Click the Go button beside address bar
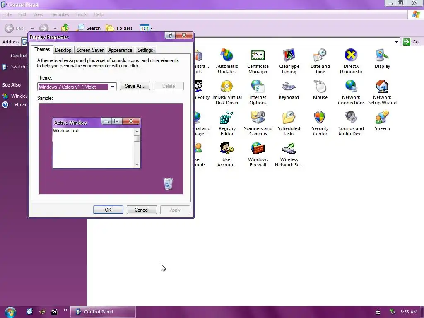This screenshot has height=318, width=424. [x=411, y=42]
